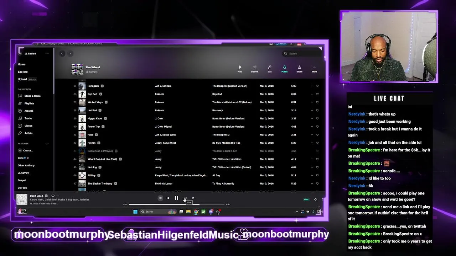The width and height of the screenshot is (456, 256).
Task: Open The Blueprint 3 album link
Action: [x=221, y=135]
